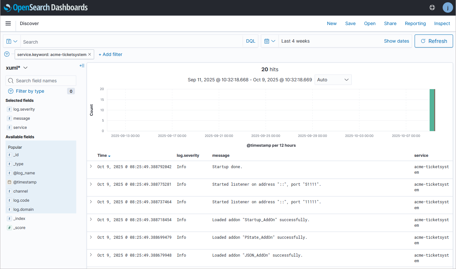
Task: Click the help lifebuoy icon
Action: coord(432,8)
